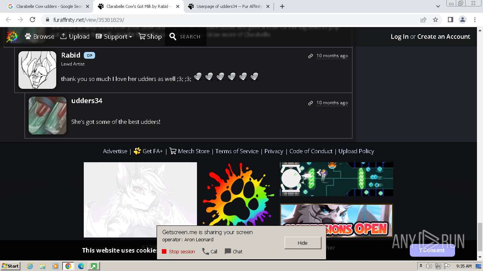Start a call with the operator
The image size is (483, 271).
click(210, 251)
